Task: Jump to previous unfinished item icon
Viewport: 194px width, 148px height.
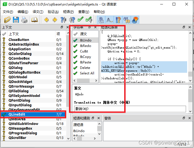Action: 63,20
